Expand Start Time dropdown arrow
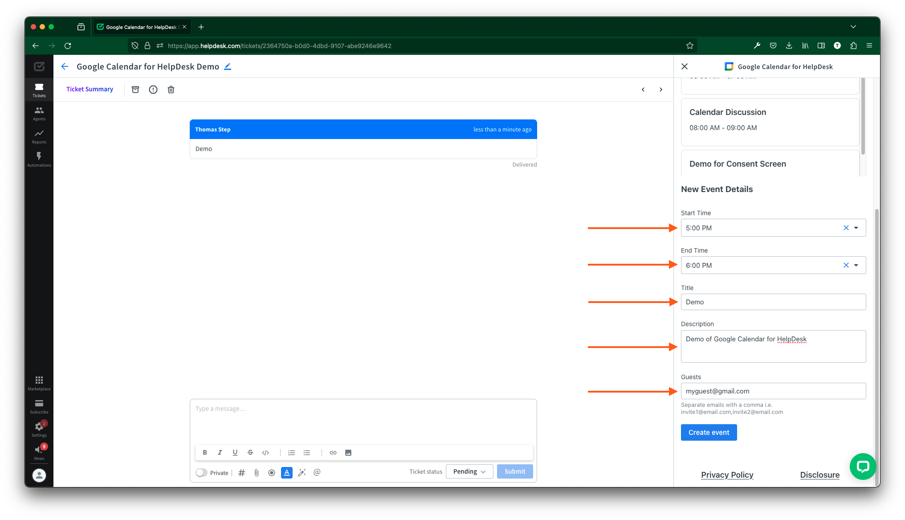 (856, 228)
